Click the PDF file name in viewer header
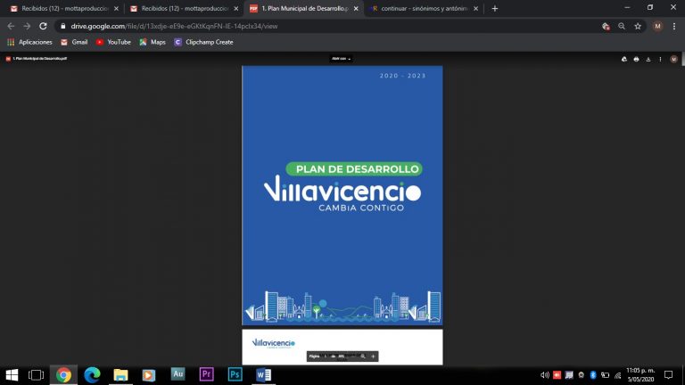The width and height of the screenshot is (685, 385). tap(39, 59)
